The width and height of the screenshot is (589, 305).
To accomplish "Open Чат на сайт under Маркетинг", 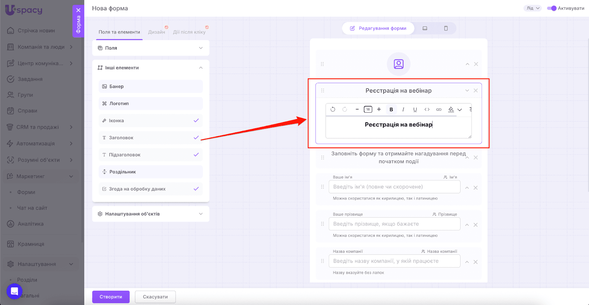I will [x=32, y=208].
